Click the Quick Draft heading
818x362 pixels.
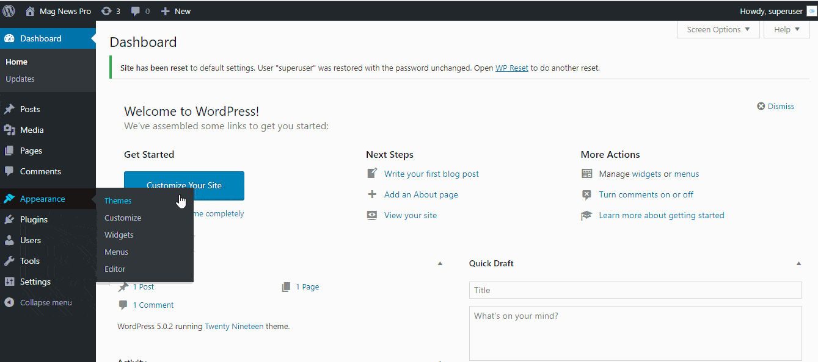click(491, 263)
